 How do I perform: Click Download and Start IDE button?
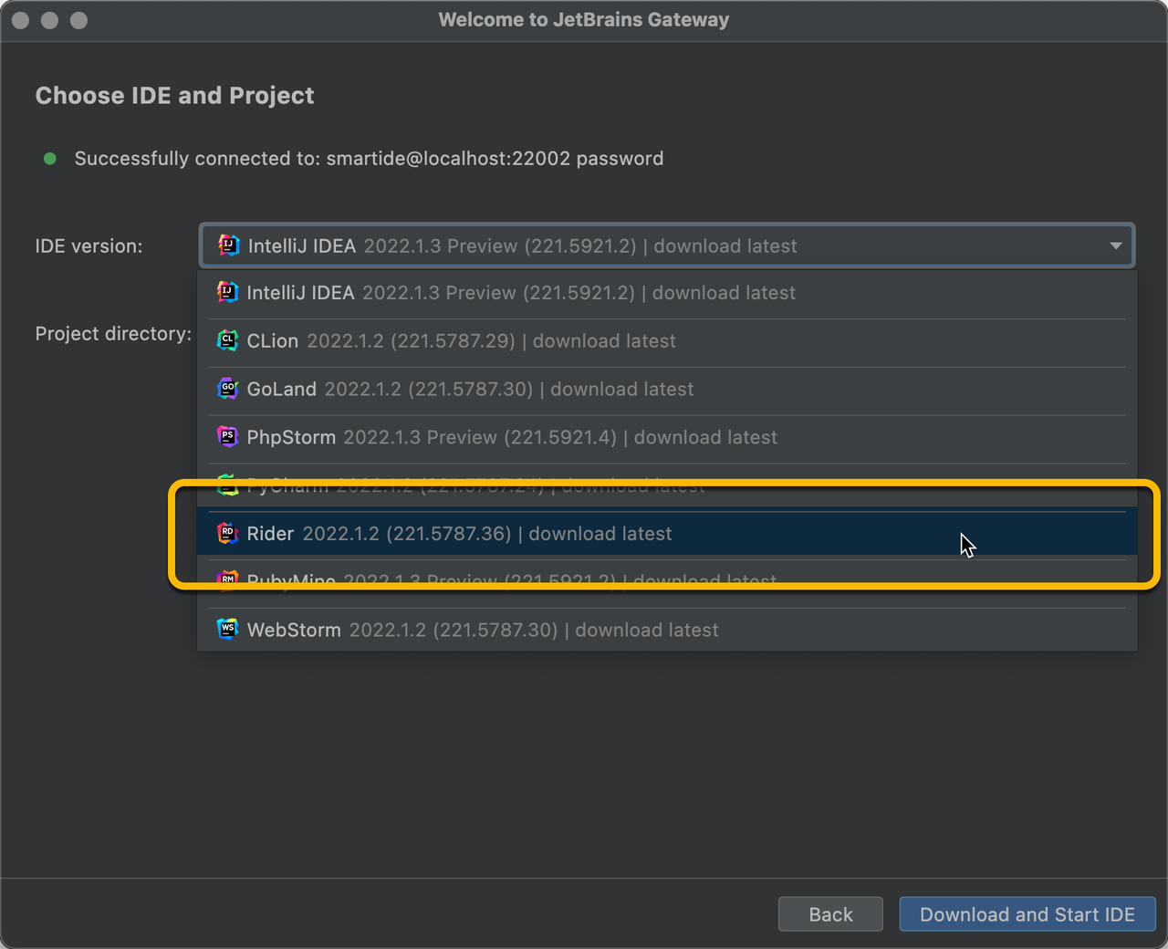pyautogui.click(x=1027, y=914)
